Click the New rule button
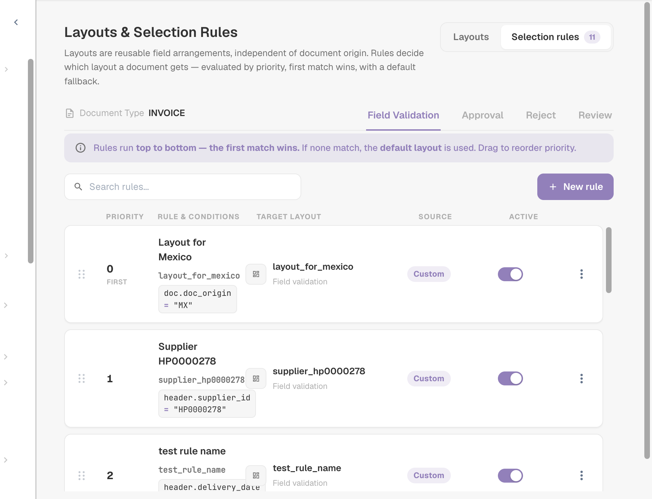This screenshot has height=499, width=652. click(x=575, y=187)
